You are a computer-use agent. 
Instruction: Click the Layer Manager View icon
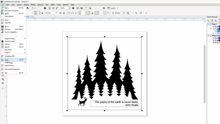click(212, 21)
